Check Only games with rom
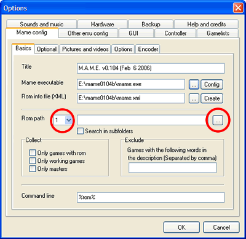The image size is (246, 239). coord(33,153)
